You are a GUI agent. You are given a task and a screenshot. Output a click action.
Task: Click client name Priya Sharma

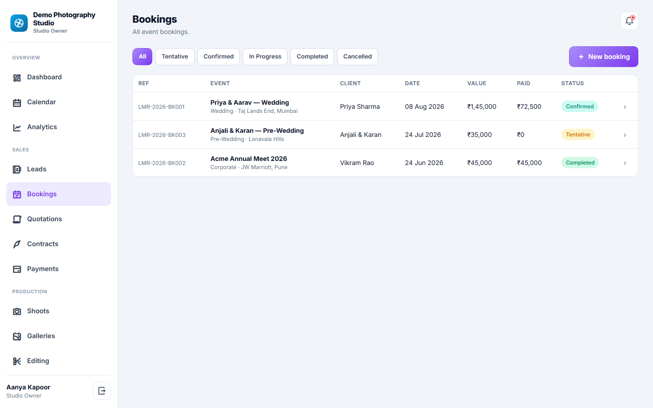coord(360,107)
